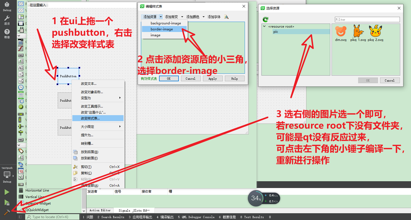The width and height of the screenshot is (411, 220).
Task: Switch to Debug mode icon at top left
Action: point(7,4)
